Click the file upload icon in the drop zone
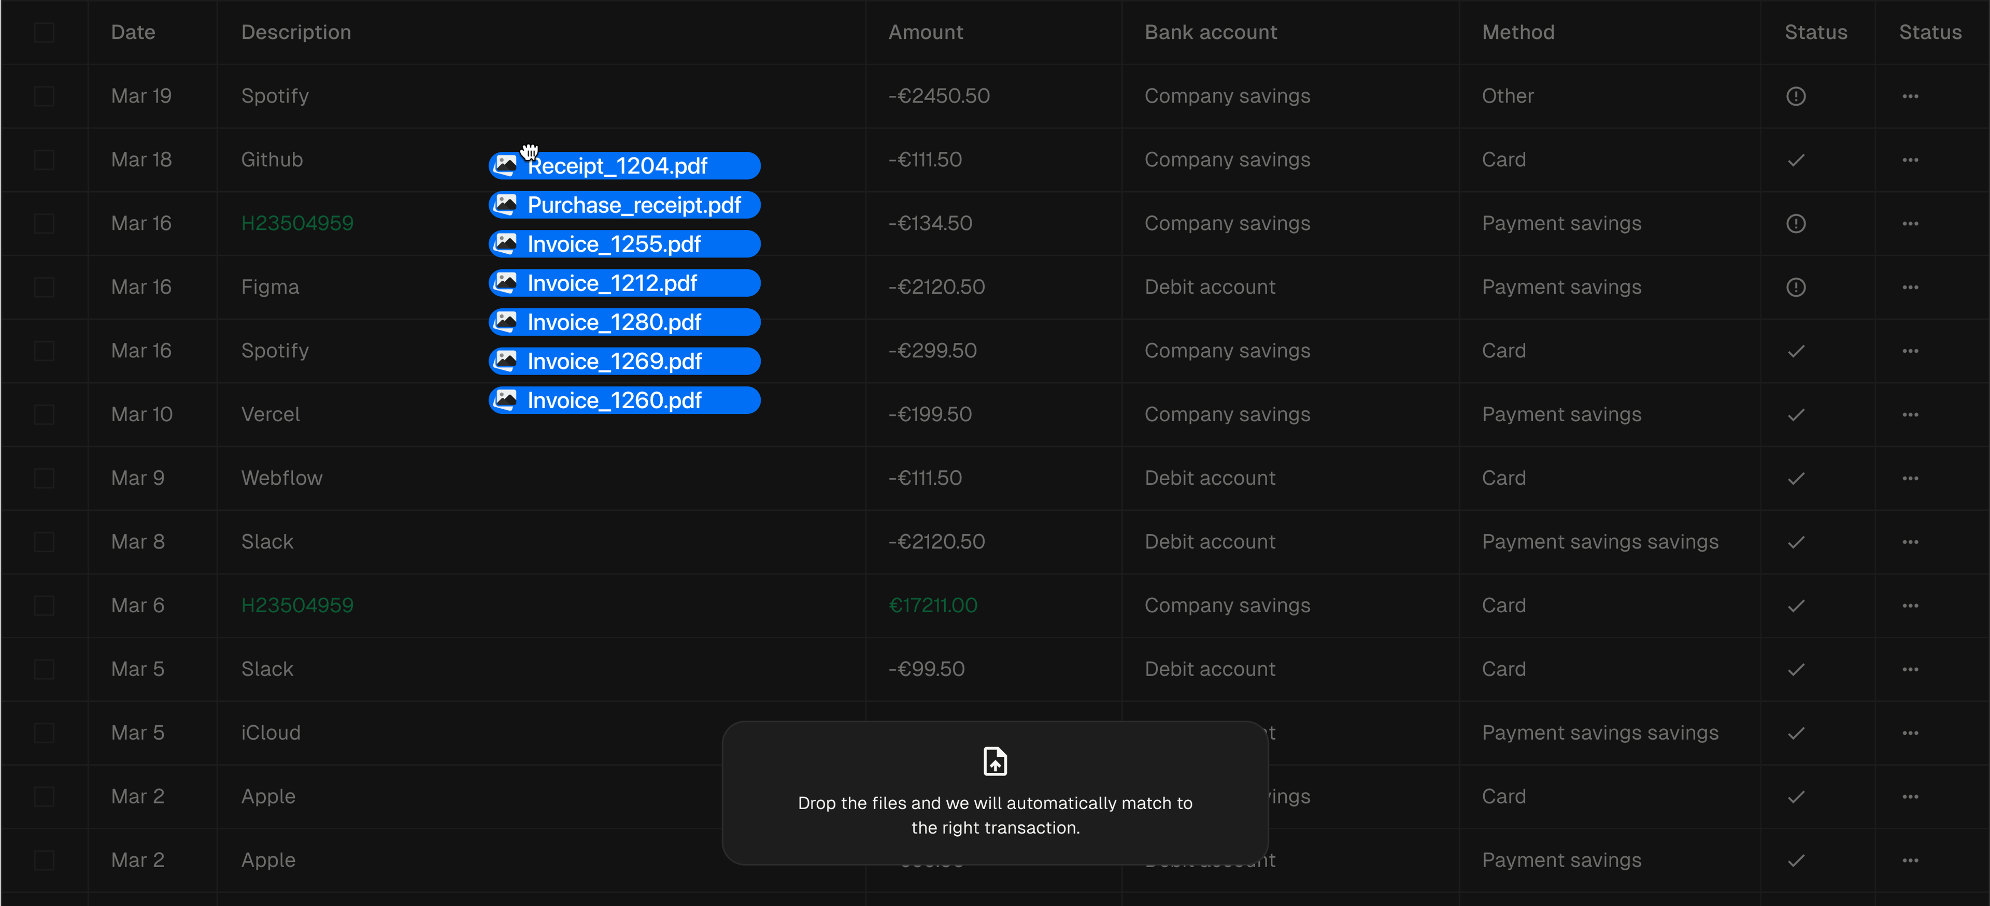 point(994,761)
